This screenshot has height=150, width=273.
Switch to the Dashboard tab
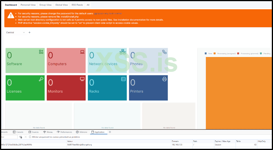coord(11,5)
